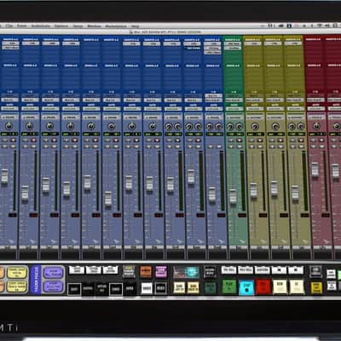
Task: Click the magenta button beside the orange one
Action: 161,272
